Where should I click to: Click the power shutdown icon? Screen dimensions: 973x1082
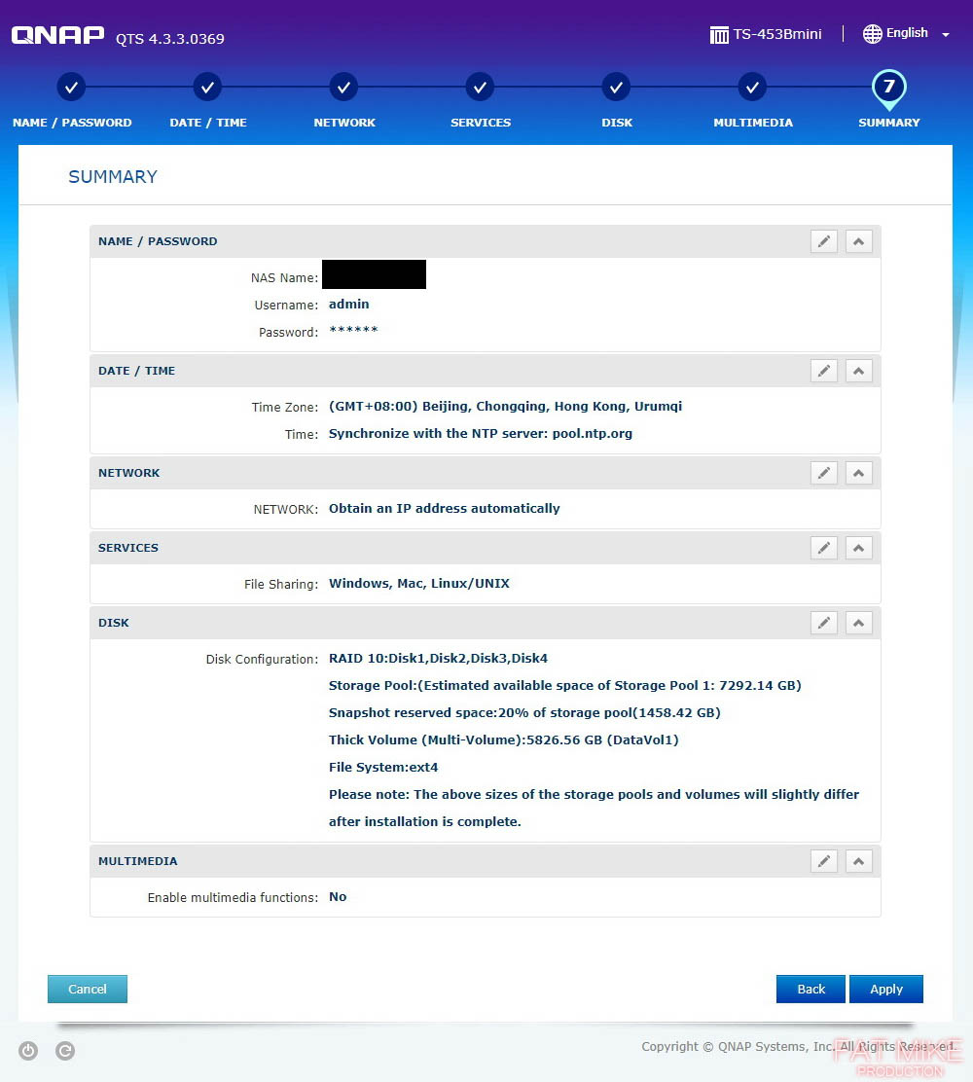point(28,1050)
